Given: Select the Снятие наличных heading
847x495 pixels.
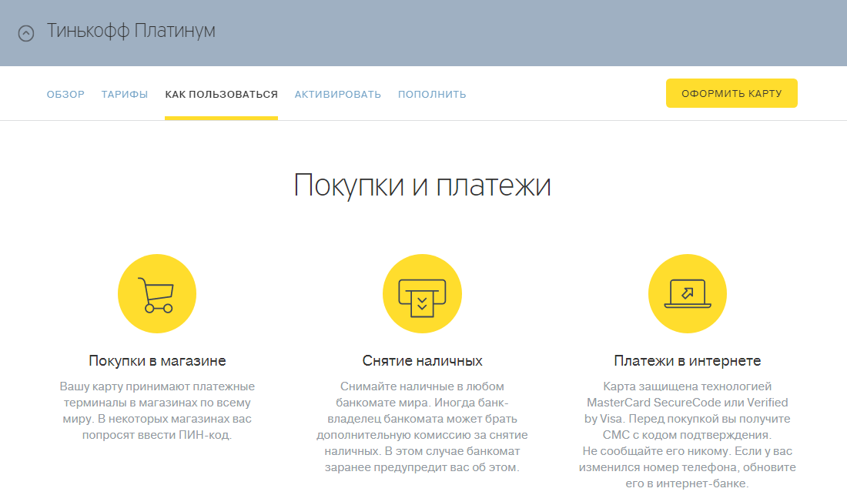Looking at the screenshot, I should click(422, 360).
